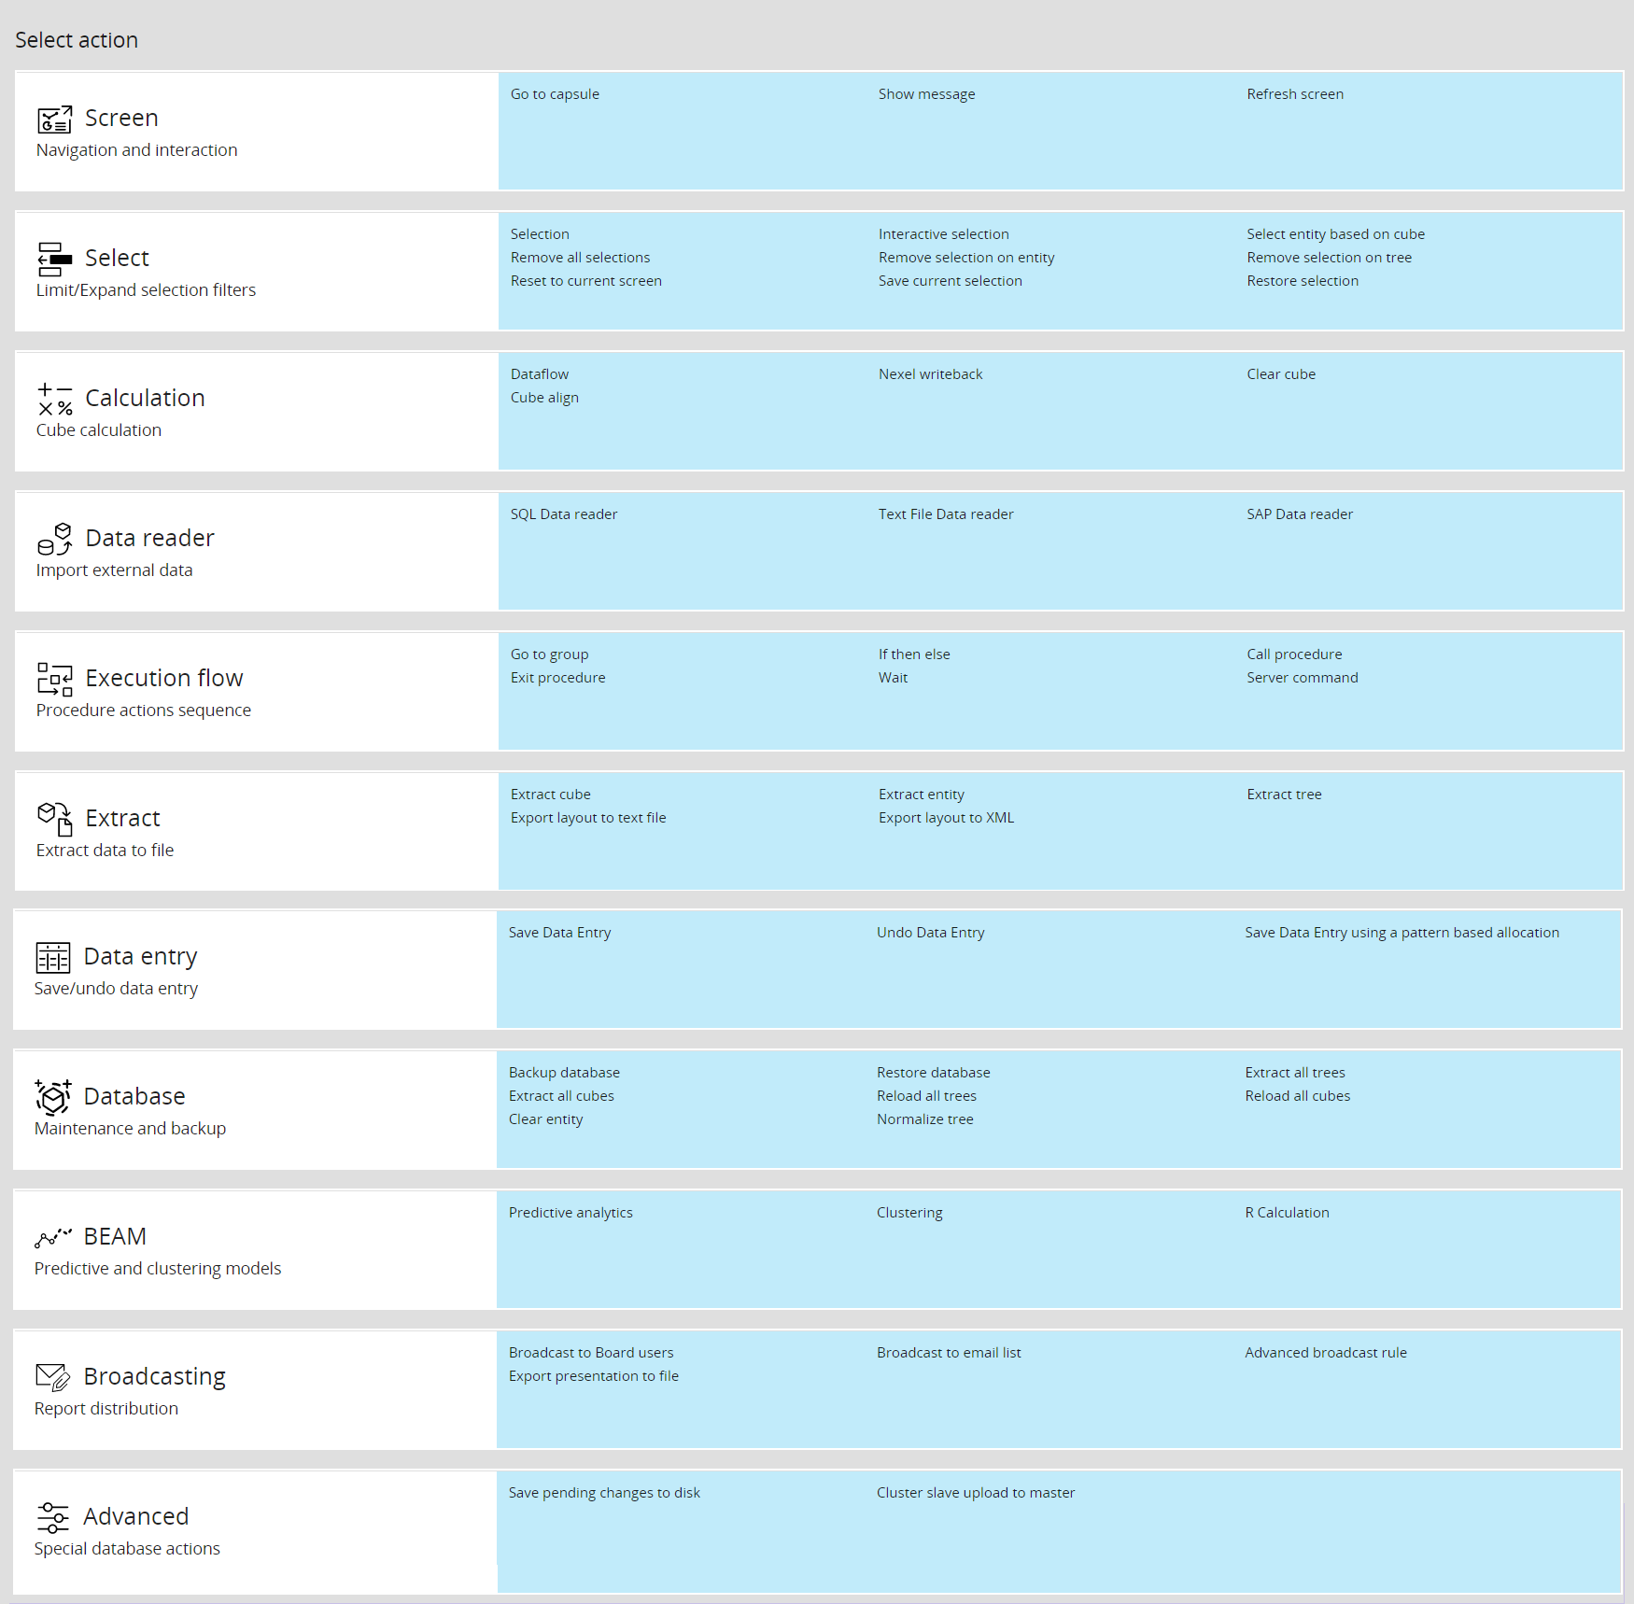Image resolution: width=1634 pixels, height=1604 pixels.
Task: Click the Extract category icon
Action: click(55, 819)
